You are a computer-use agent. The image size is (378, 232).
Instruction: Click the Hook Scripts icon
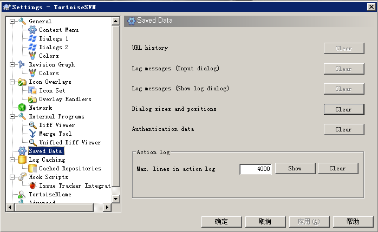coord(22,177)
